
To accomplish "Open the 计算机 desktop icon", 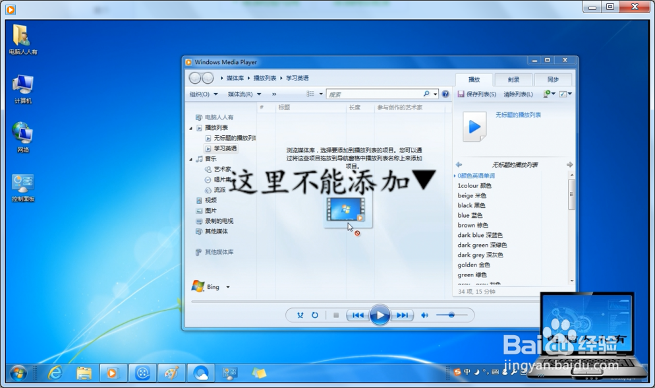I will point(23,90).
